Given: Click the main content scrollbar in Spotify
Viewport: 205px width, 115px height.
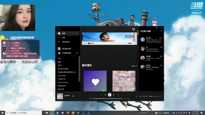Looking at the screenshot, I should click(x=138, y=33).
